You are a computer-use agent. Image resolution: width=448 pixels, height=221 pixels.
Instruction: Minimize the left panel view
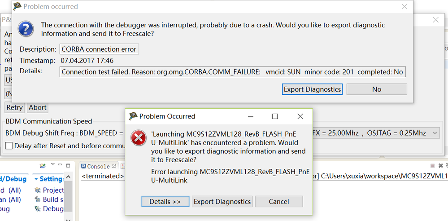[x=60, y=166]
